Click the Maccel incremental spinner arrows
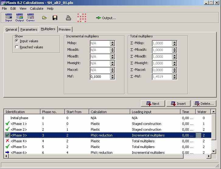 pyautogui.click(x=112, y=70)
